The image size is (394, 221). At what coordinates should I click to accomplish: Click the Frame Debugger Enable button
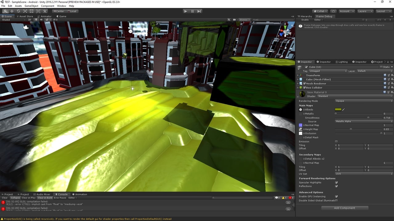pyautogui.click(x=305, y=20)
